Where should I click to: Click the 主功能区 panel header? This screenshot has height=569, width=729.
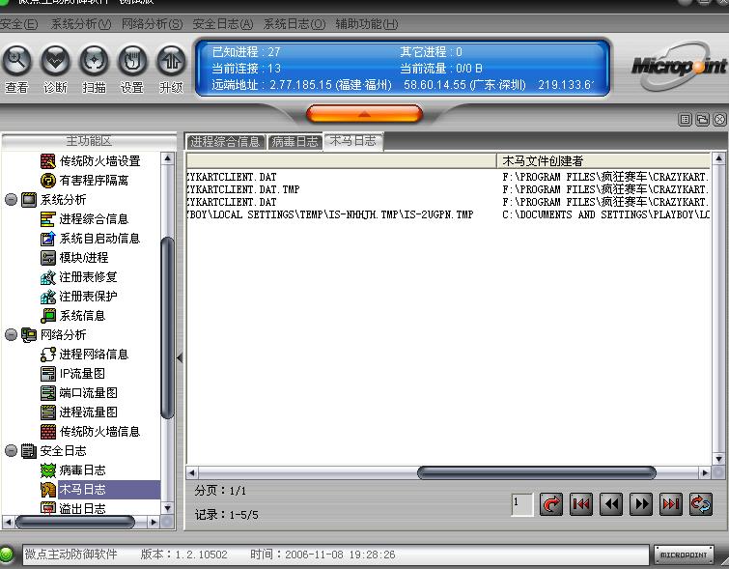pyautogui.click(x=89, y=141)
